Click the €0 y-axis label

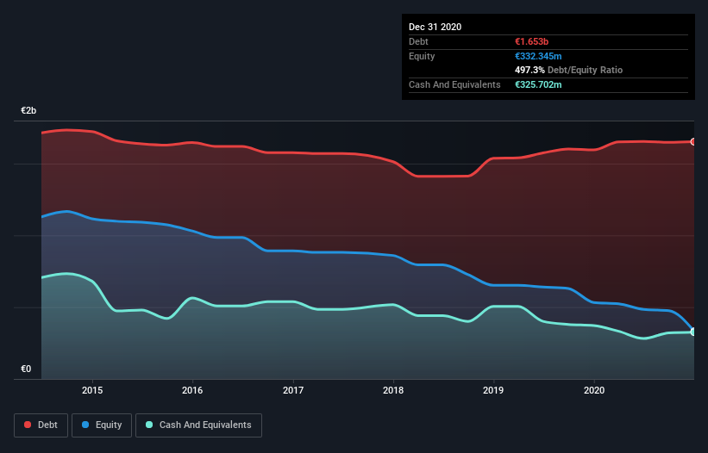pyautogui.click(x=26, y=369)
